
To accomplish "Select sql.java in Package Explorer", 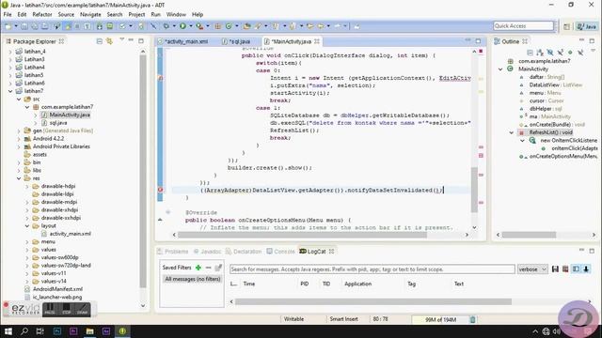I will click(x=58, y=123).
